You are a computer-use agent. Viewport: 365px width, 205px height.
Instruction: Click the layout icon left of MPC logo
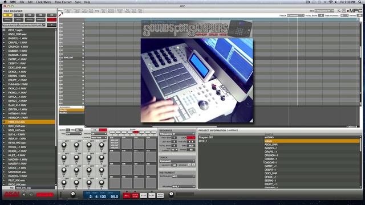[x=344, y=11]
